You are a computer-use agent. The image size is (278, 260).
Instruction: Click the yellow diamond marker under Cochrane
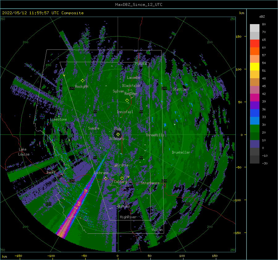pyautogui.click(x=106, y=179)
